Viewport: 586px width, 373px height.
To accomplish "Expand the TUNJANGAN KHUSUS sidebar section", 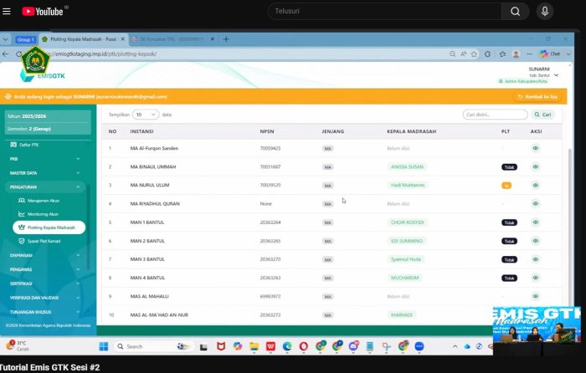I will pos(45,312).
